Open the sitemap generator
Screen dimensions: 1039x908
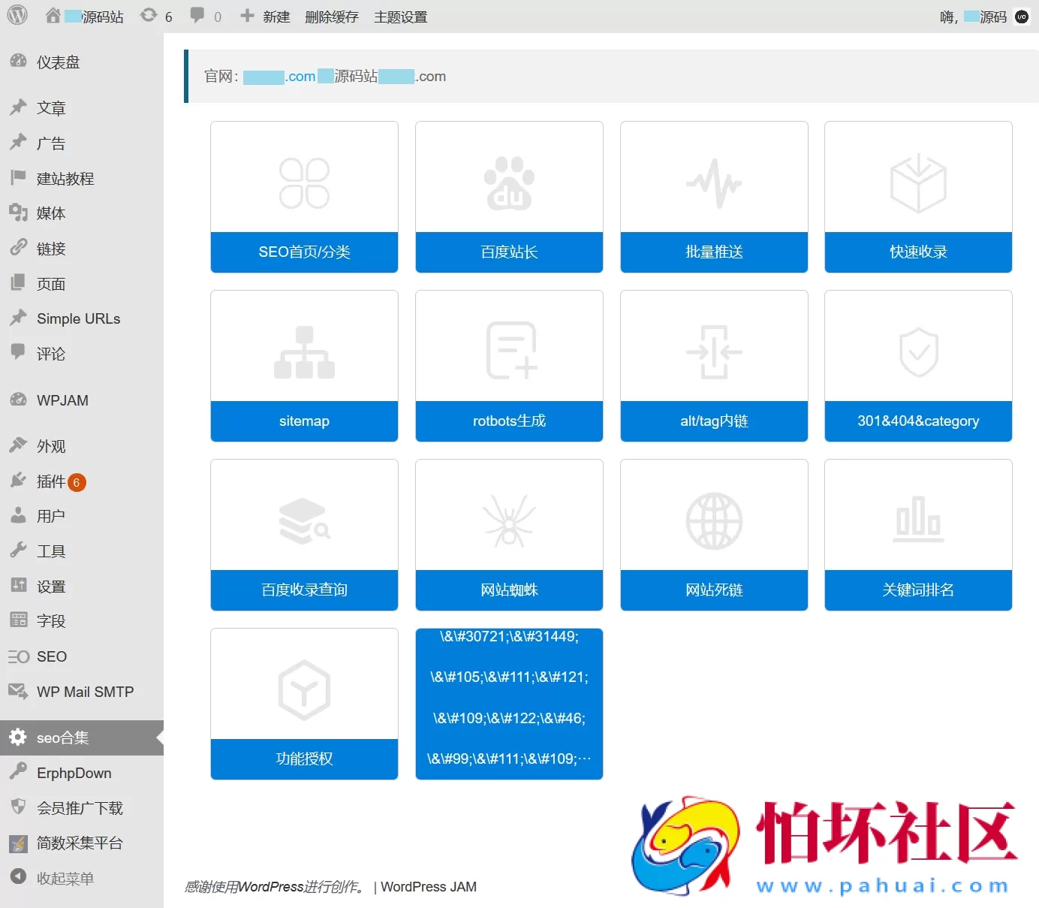(x=304, y=421)
